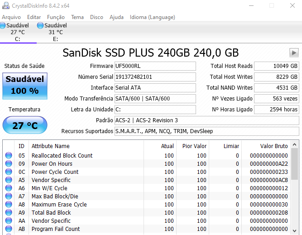This screenshot has height=235, width=302.
Task: Click the Recursos Suportados field
Action: (207, 131)
